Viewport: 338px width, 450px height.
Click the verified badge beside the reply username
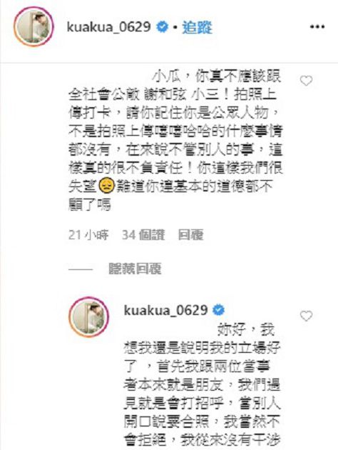[219, 310]
